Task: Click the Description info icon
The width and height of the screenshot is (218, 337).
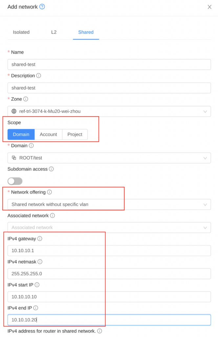Action: tap(39, 75)
